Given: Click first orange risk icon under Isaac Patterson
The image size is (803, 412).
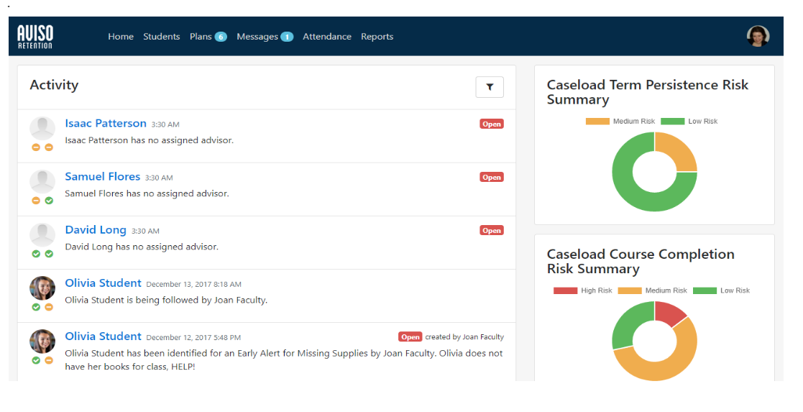Looking at the screenshot, I should pyautogui.click(x=36, y=147).
